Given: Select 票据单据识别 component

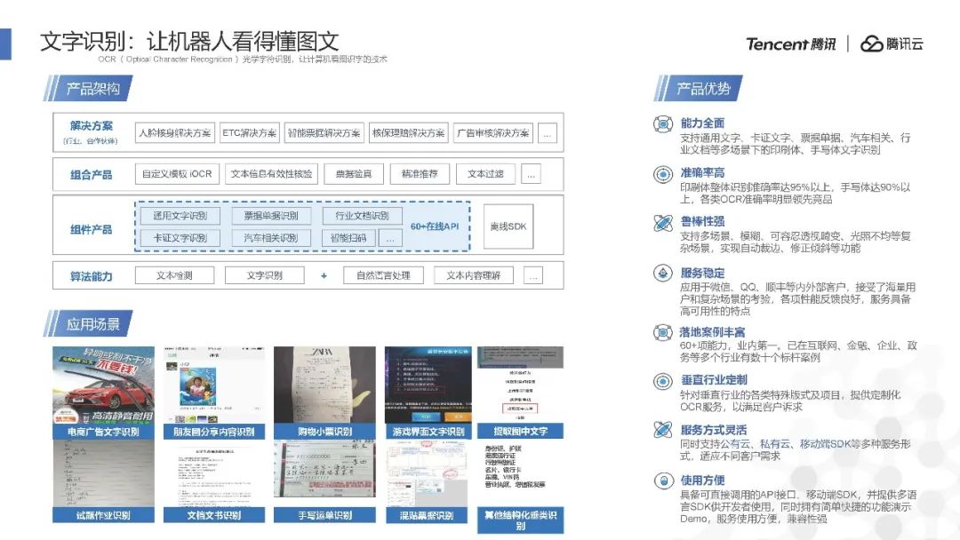Looking at the screenshot, I should click(271, 216).
